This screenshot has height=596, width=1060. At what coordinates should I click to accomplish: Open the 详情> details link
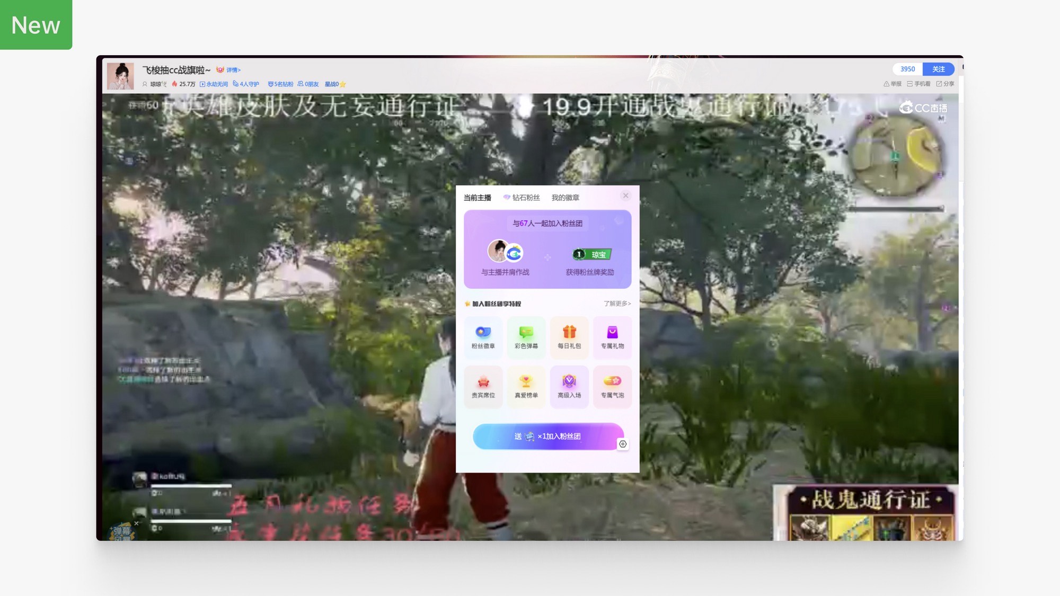coord(233,70)
